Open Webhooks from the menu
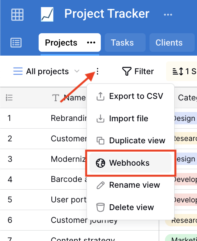The height and width of the screenshot is (241, 197). pos(130,163)
